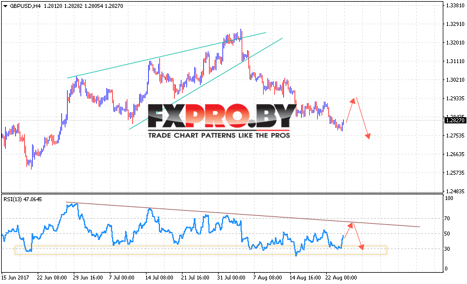Select the 1.27535 price axis label

pyautogui.click(x=455, y=136)
